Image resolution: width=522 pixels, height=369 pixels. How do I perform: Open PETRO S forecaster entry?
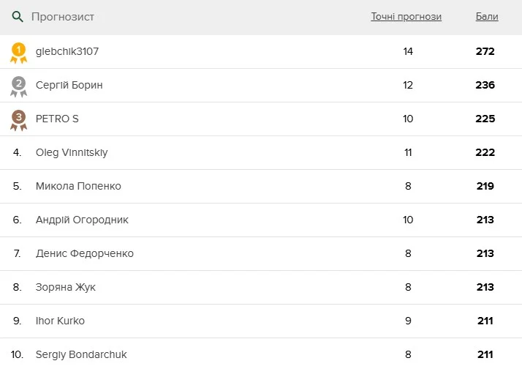[57, 119]
